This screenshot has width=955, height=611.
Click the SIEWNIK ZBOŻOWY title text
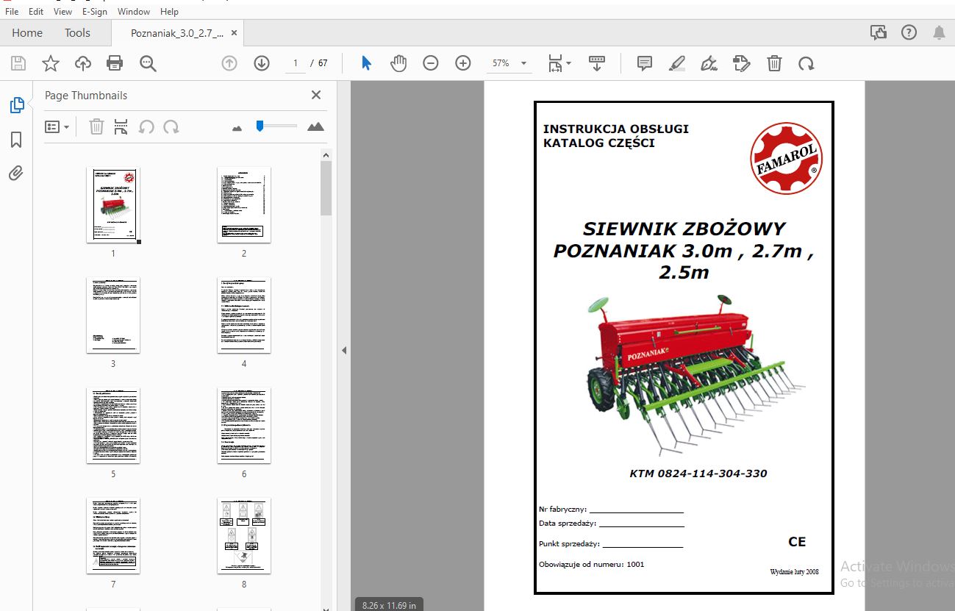click(684, 229)
